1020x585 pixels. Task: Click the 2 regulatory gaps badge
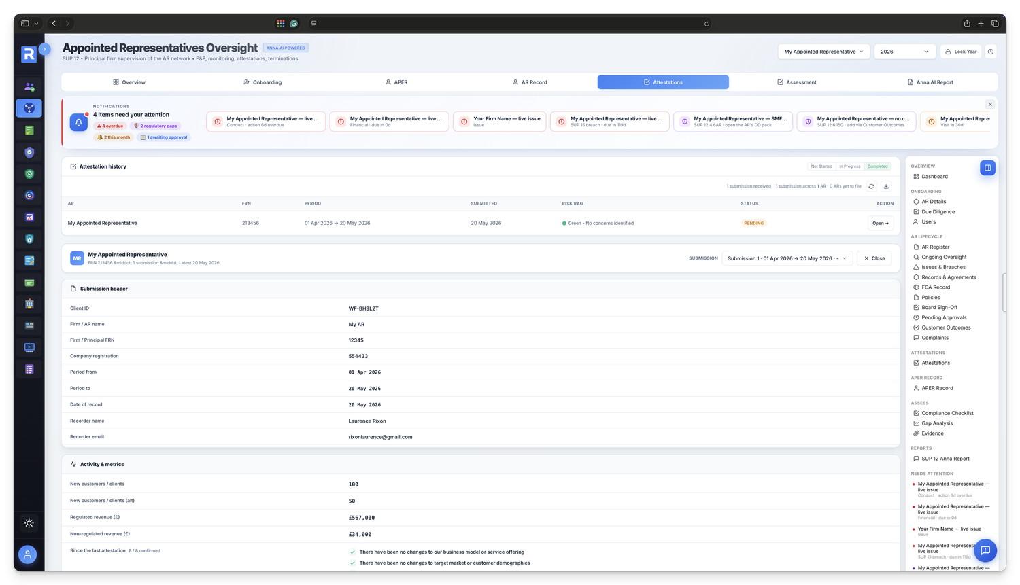pyautogui.click(x=156, y=126)
